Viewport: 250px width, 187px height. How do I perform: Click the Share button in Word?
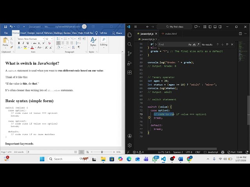click(x=117, y=33)
